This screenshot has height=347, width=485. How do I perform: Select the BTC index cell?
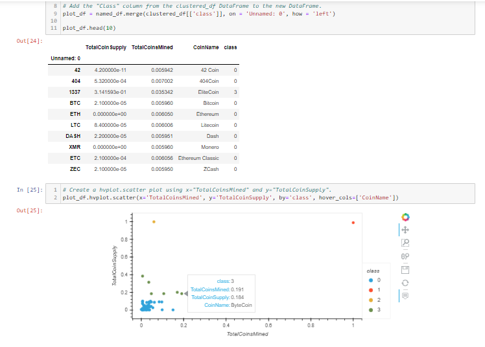[75, 103]
